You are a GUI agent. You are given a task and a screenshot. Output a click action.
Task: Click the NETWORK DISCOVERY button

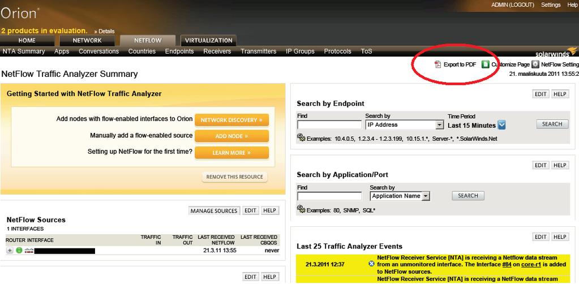pyautogui.click(x=231, y=120)
